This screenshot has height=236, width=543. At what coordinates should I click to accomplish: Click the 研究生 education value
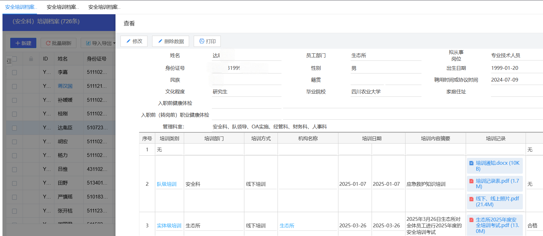point(220,92)
